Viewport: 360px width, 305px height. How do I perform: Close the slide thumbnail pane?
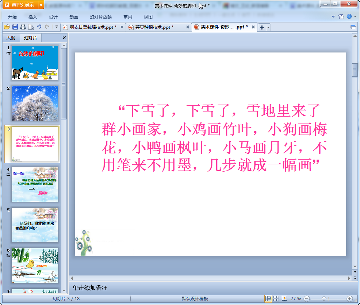[64, 38]
